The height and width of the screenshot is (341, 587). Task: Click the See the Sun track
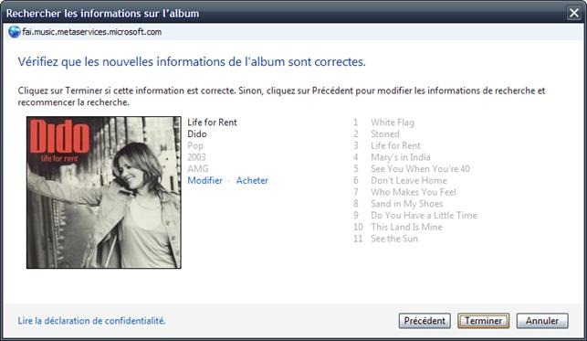394,239
